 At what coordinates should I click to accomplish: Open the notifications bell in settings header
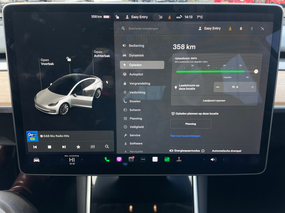click(241, 28)
